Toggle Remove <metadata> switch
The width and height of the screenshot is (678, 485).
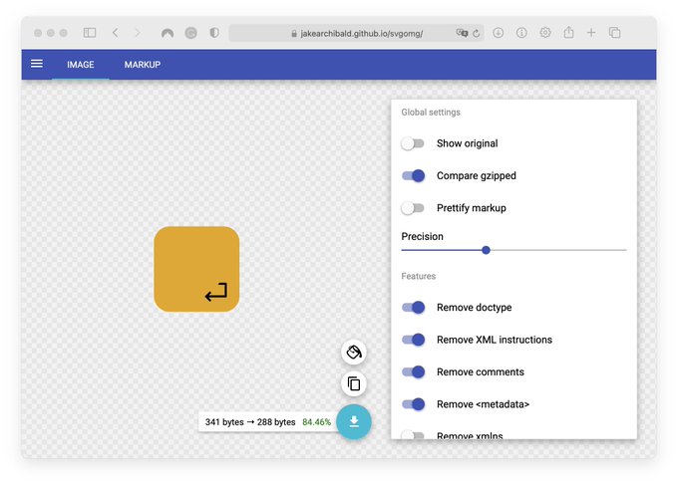(x=413, y=404)
